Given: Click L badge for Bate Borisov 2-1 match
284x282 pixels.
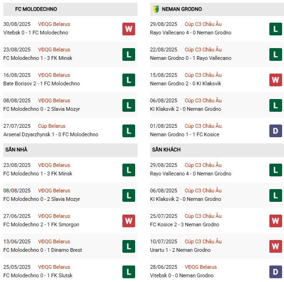Looking at the screenshot, I should pos(129,80).
